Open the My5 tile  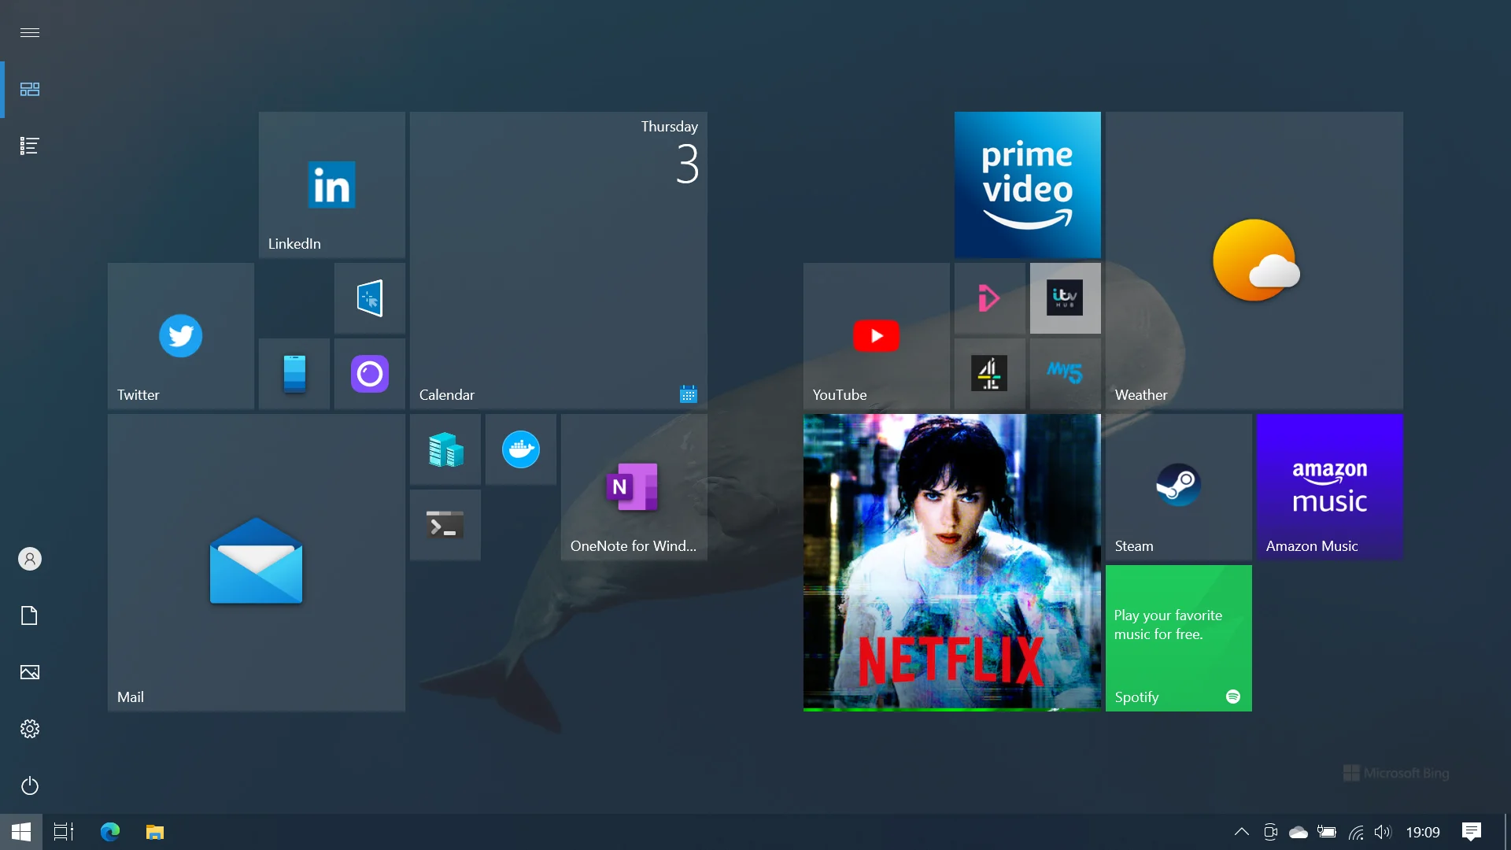click(x=1065, y=373)
